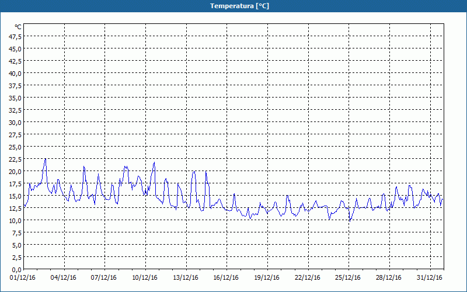Select the 04/12/16 date label

(x=64, y=278)
